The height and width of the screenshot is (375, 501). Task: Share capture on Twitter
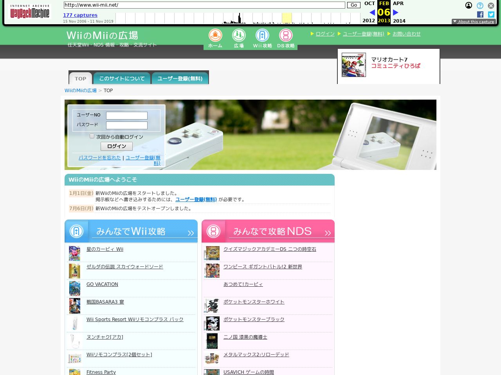[491, 14]
